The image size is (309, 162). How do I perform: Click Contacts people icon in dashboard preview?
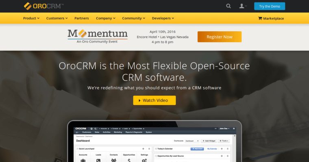click(113, 160)
